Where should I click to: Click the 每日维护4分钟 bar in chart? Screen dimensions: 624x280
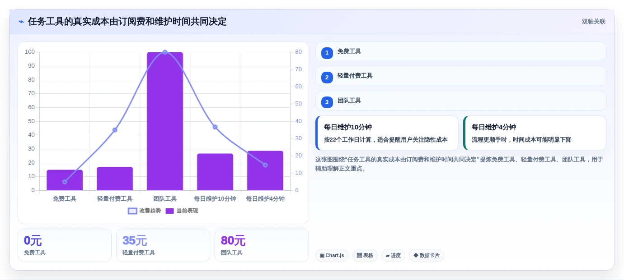265,170
